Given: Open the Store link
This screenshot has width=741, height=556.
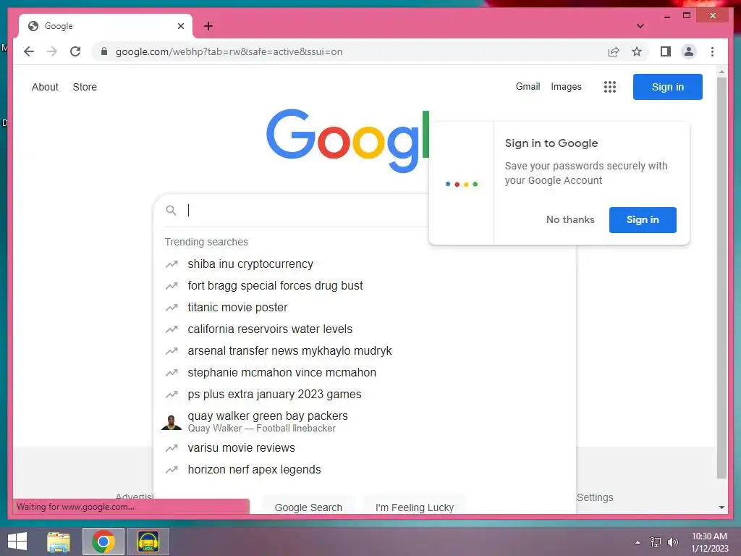Looking at the screenshot, I should (x=85, y=87).
